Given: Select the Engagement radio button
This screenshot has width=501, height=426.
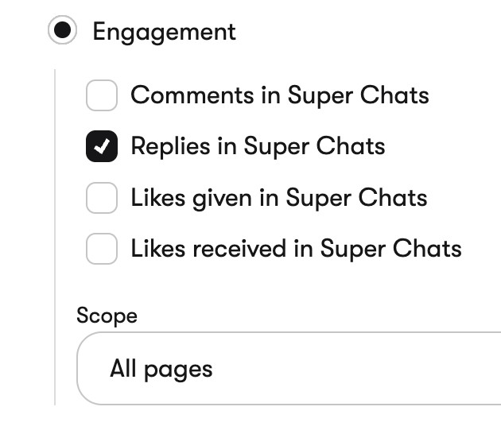Looking at the screenshot, I should coord(63,32).
